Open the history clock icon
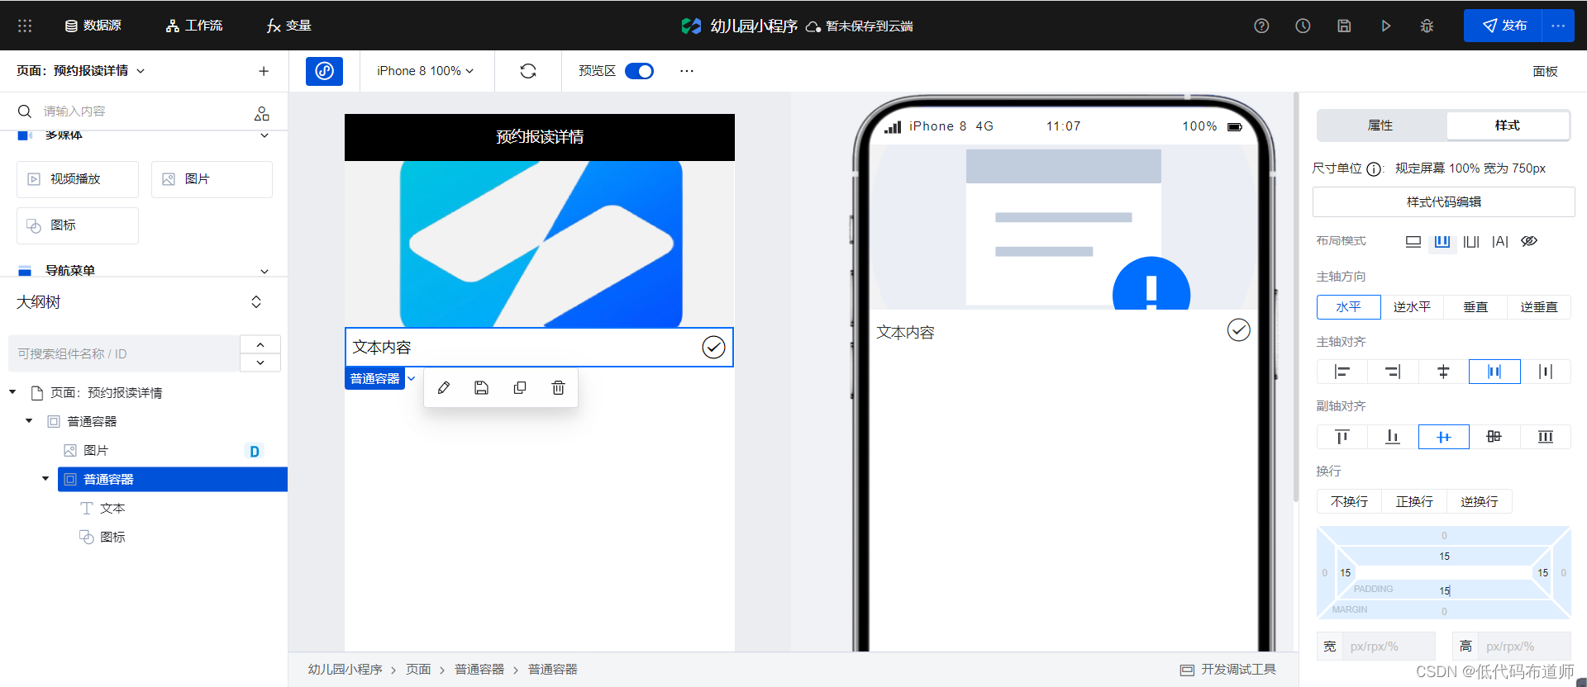This screenshot has width=1587, height=687. pos(1303,26)
